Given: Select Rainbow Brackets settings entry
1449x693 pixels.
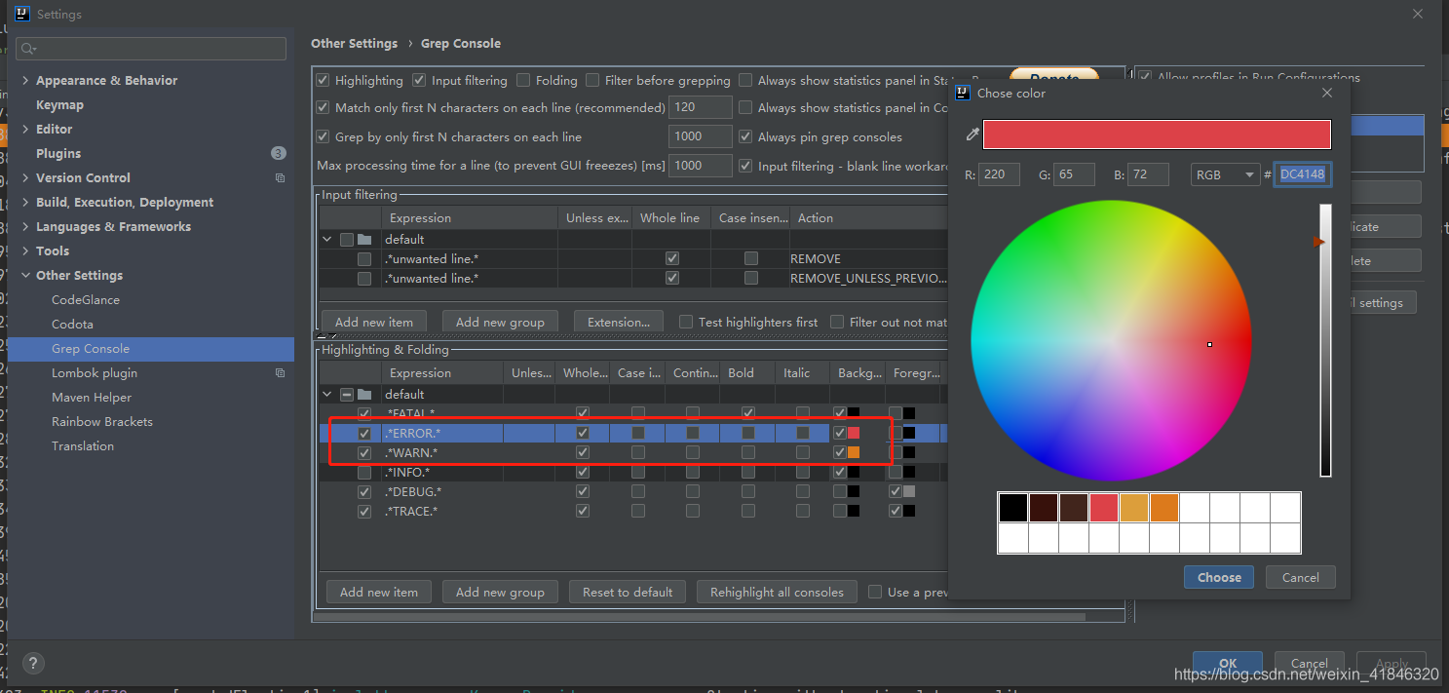Looking at the screenshot, I should click(101, 422).
